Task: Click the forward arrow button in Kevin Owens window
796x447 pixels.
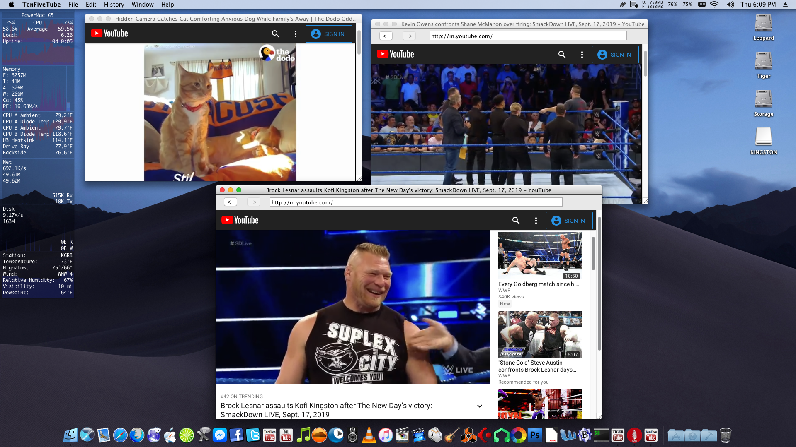Action: [x=409, y=36]
